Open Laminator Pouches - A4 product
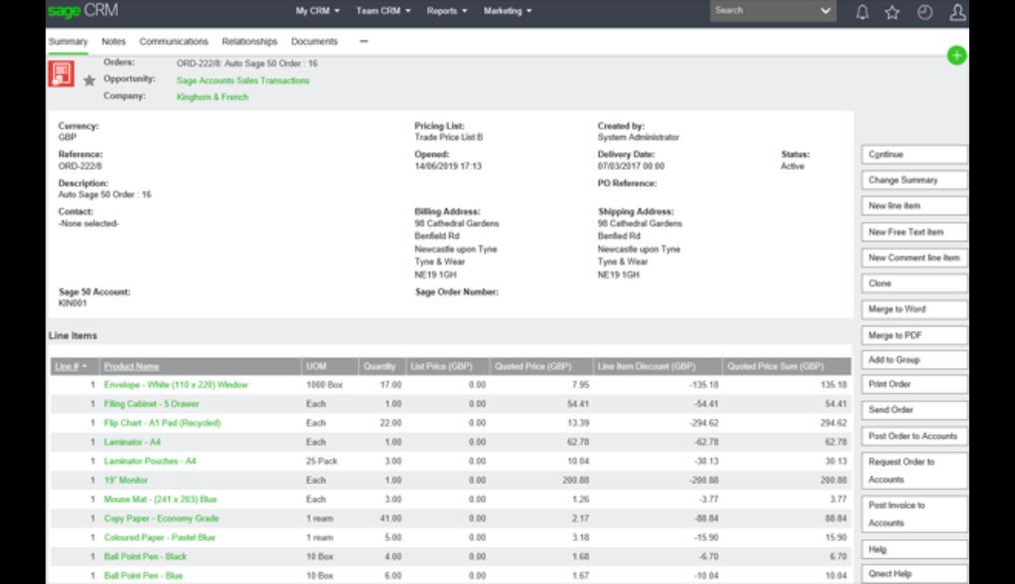Viewport: 1015px width, 584px height. point(150,461)
